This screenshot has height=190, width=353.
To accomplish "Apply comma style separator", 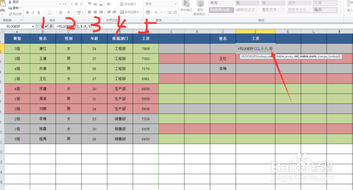I will (162, 12).
